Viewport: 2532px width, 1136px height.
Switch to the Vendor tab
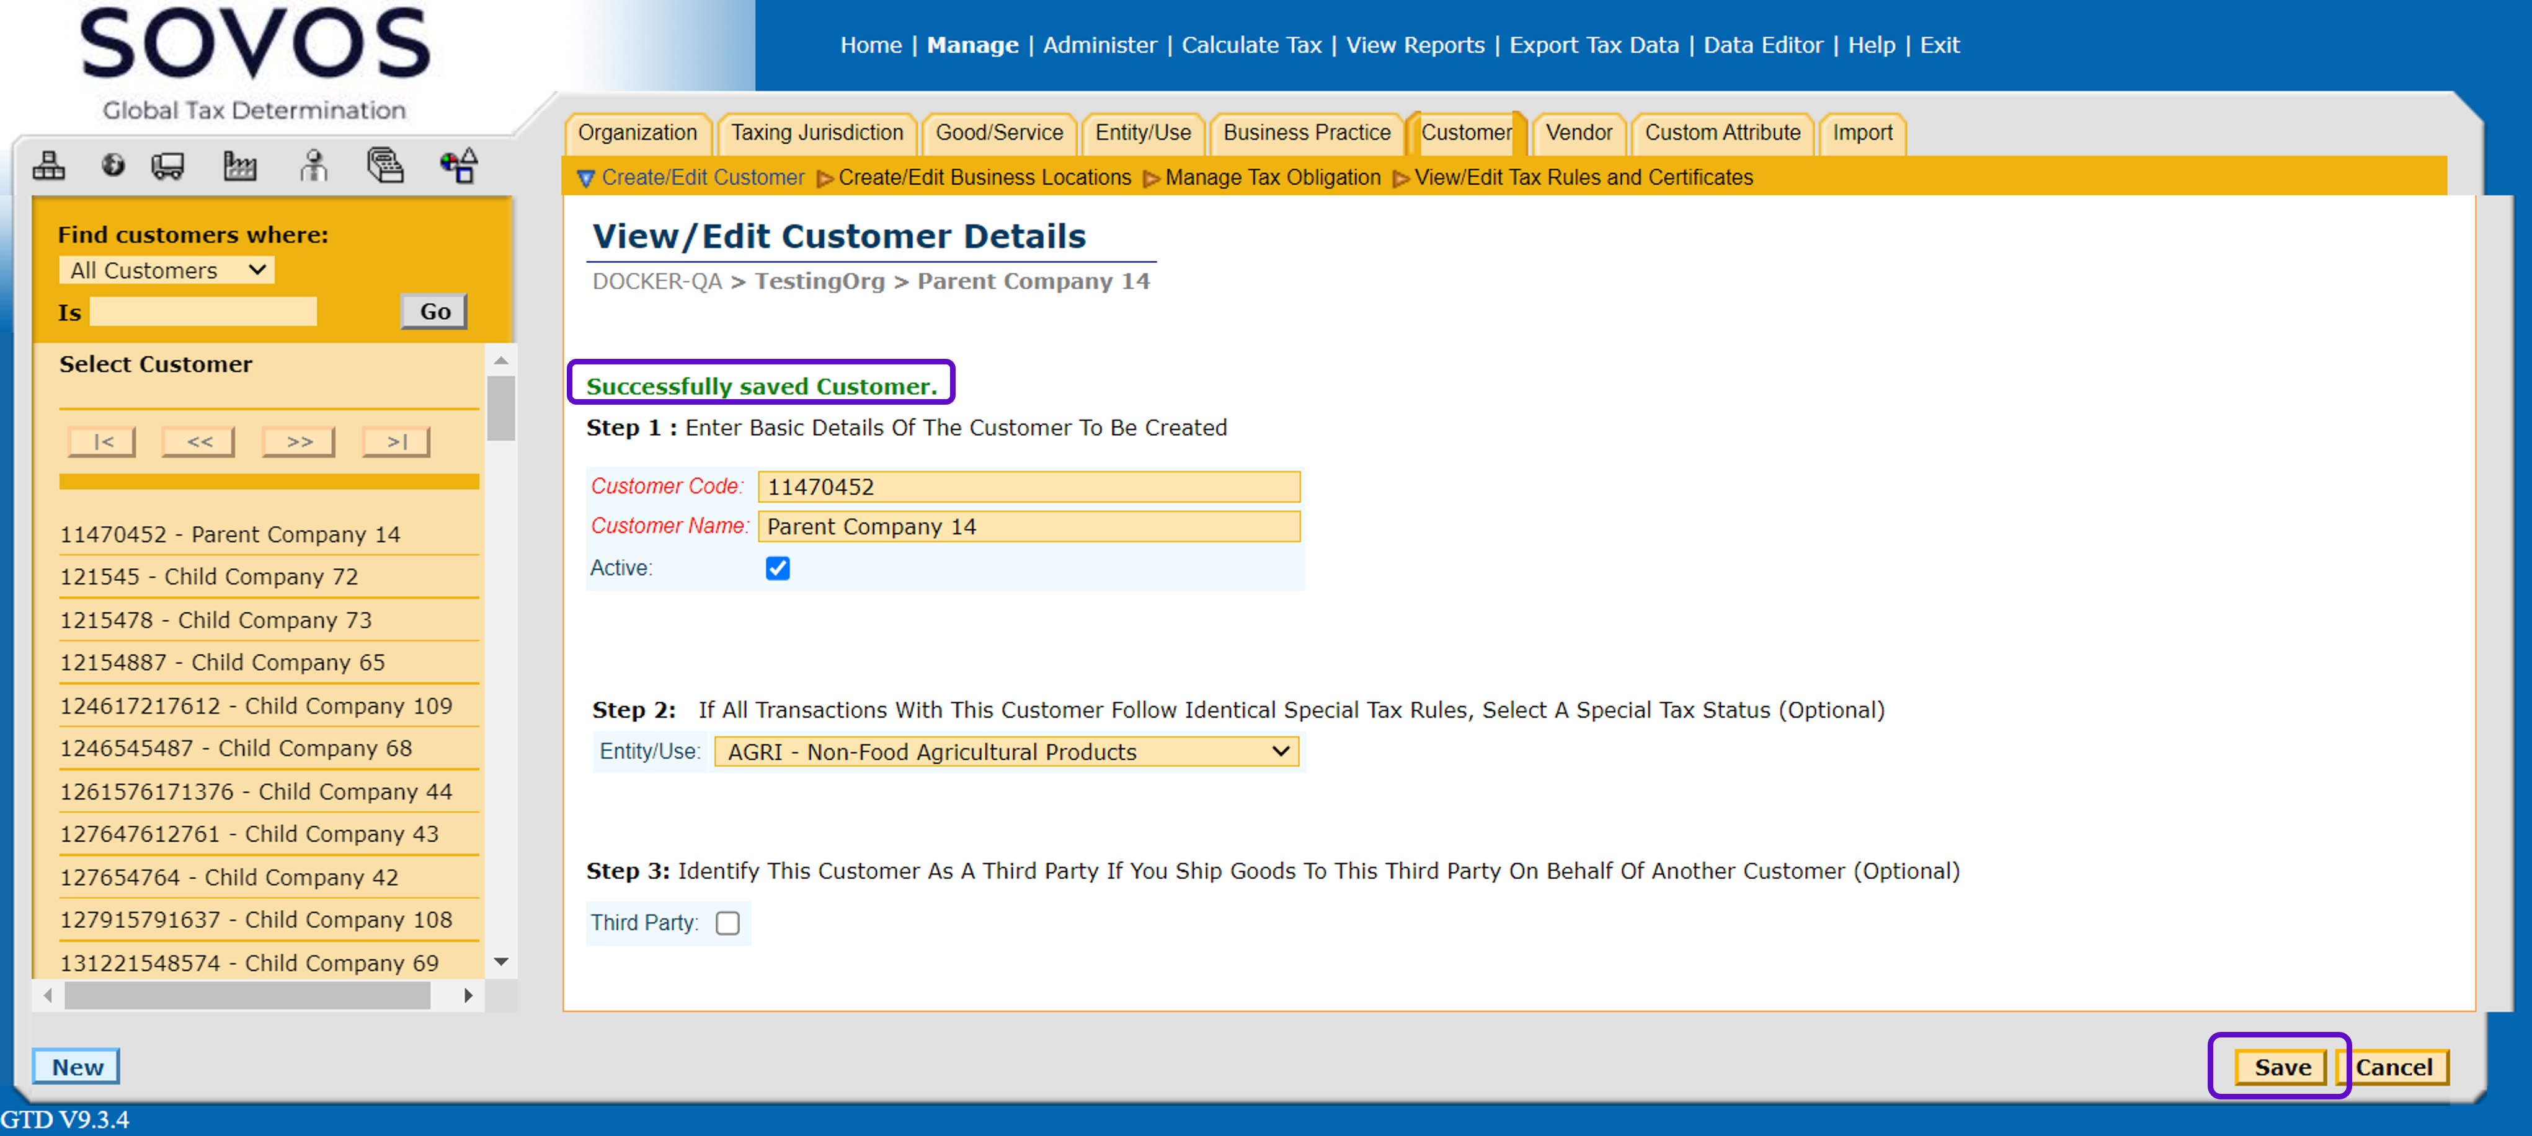click(x=1578, y=133)
